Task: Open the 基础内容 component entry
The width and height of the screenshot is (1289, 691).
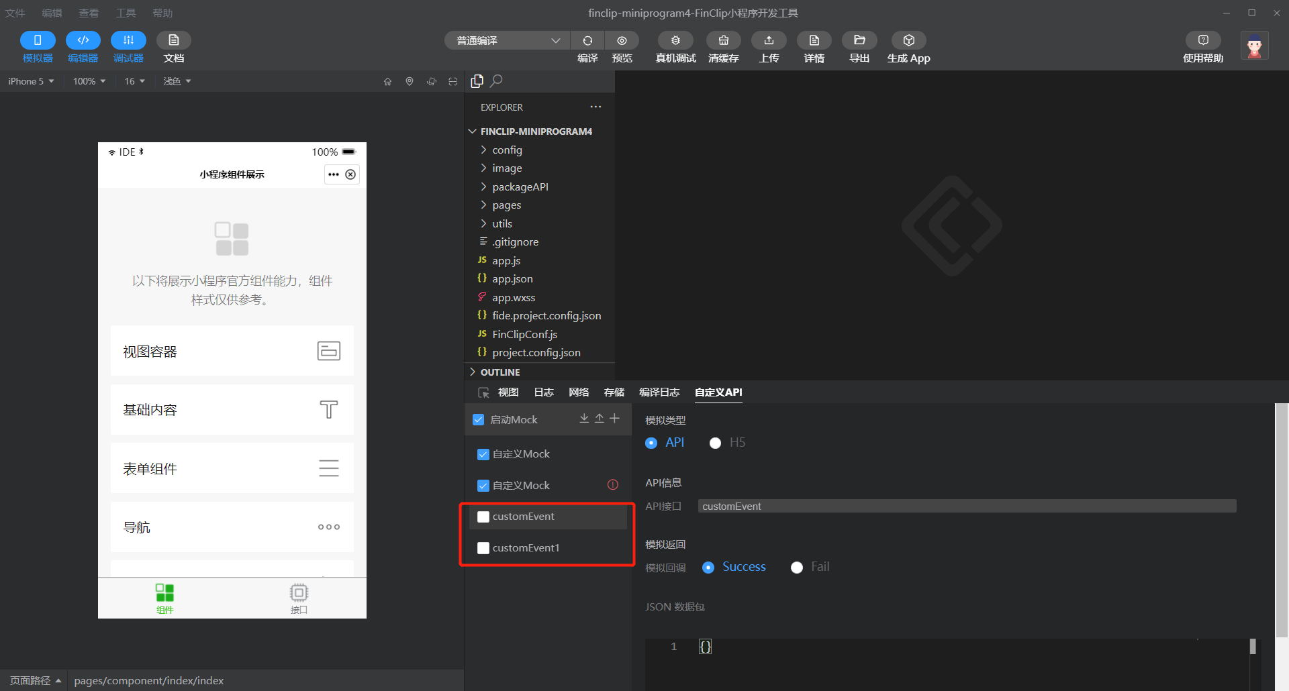Action: (x=232, y=409)
